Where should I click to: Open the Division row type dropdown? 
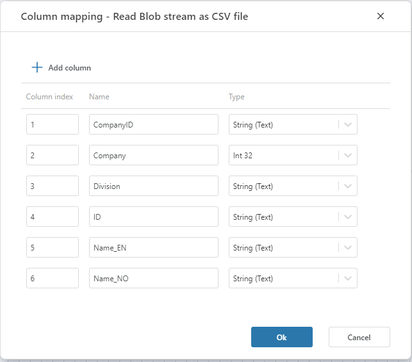(x=348, y=186)
